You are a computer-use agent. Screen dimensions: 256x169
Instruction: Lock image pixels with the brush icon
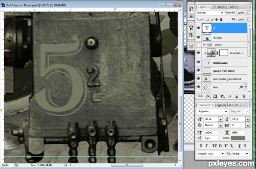[x=212, y=20]
